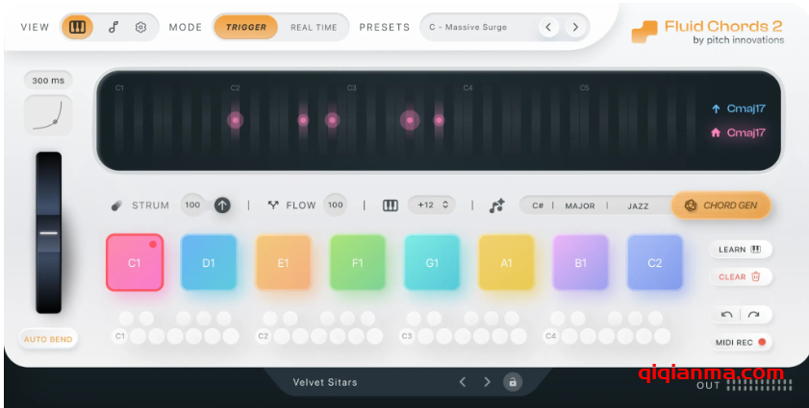Viewport: 809px width, 408px height.
Task: Open the JAZZ style dropdown
Action: [638, 205]
